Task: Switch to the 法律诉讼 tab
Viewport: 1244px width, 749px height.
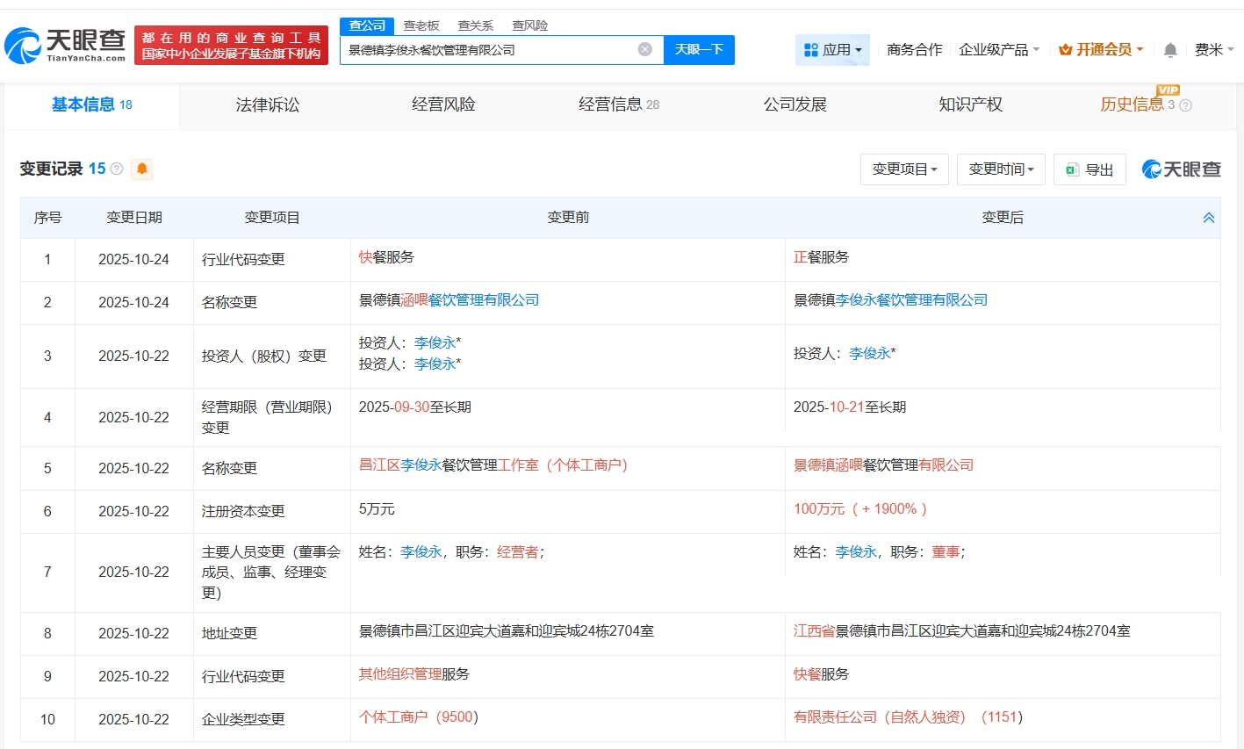Action: click(268, 105)
